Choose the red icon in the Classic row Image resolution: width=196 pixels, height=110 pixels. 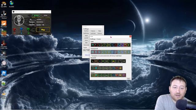point(117,75)
